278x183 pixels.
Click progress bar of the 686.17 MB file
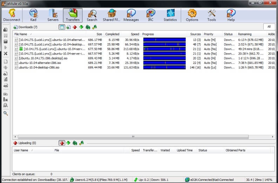pos(164,40)
